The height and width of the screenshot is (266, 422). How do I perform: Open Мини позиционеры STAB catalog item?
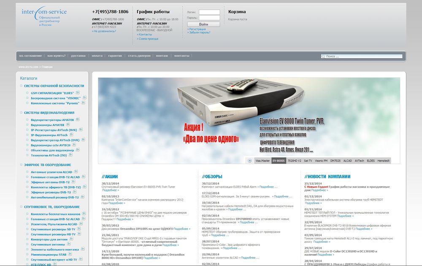(49, 255)
